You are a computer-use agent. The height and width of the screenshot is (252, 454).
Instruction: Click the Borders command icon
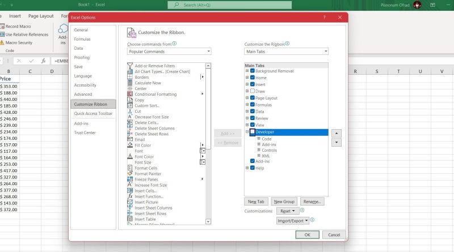[x=130, y=77]
